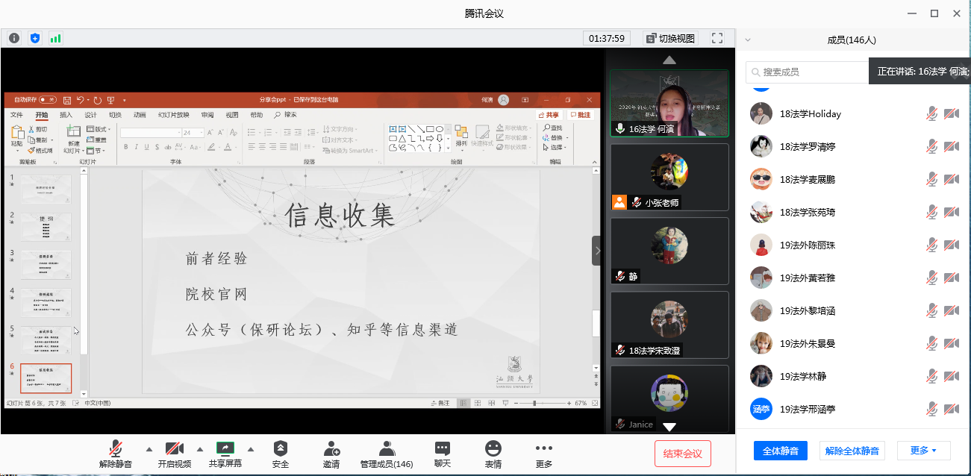Open the Chat (聊天) icon
Screen dimensions: 971x476
[443, 454]
